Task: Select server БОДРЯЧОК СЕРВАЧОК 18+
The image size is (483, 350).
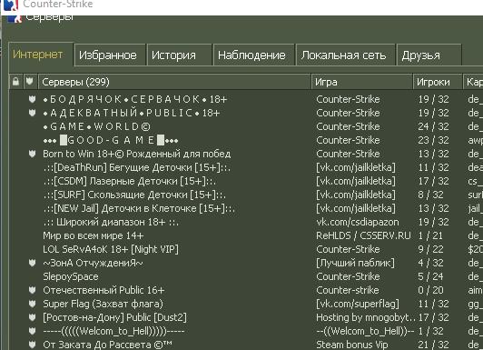Action: (135, 99)
